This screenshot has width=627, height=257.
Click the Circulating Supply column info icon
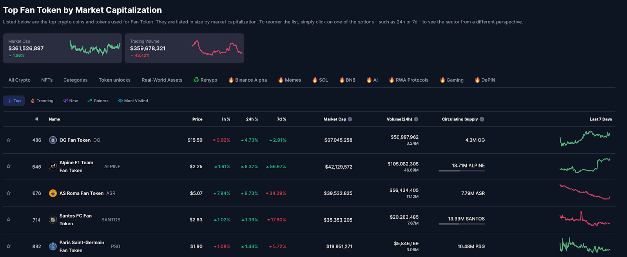pyautogui.click(x=482, y=119)
